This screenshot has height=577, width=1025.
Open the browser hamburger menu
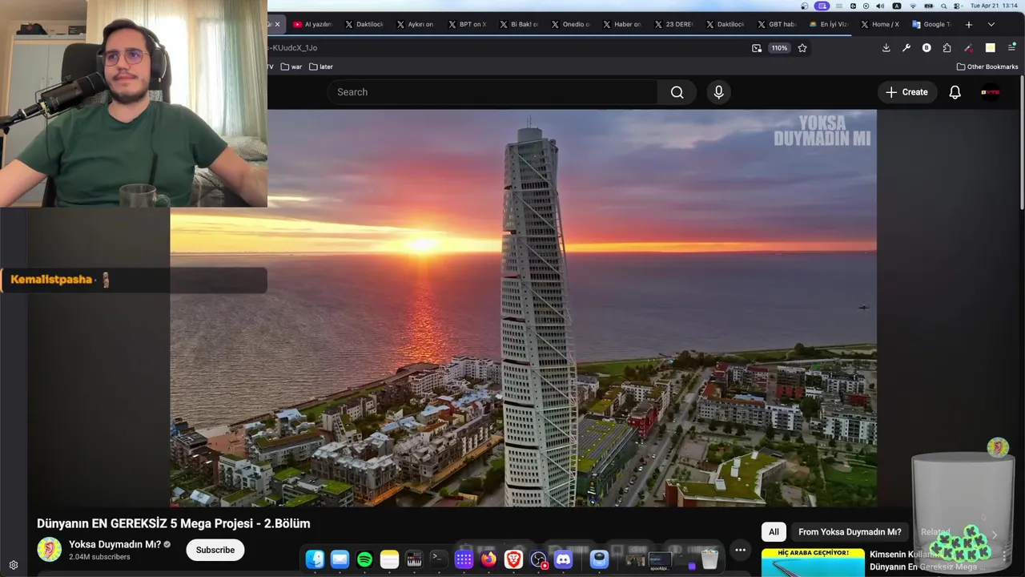1011,48
